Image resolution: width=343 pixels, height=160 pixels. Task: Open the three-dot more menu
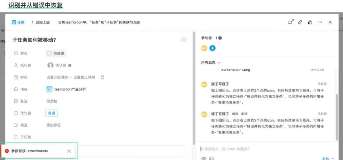(x=320, y=22)
